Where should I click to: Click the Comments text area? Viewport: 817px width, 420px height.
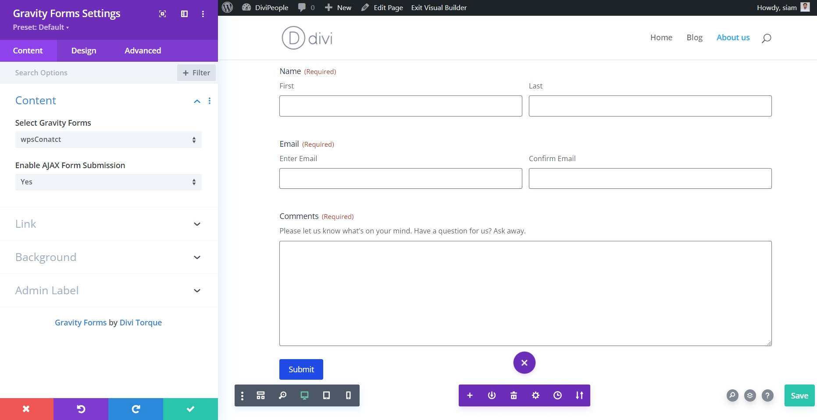[x=524, y=293]
